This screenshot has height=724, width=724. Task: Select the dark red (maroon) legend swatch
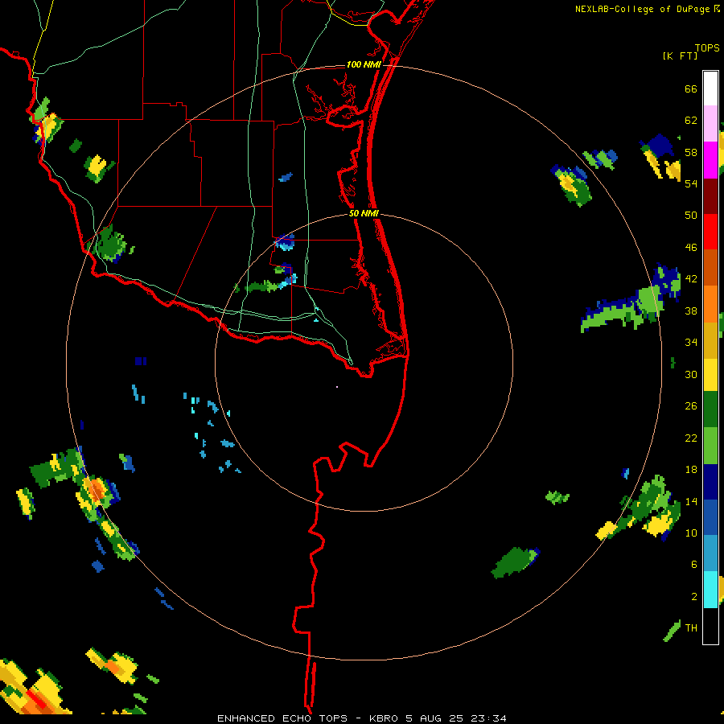[x=710, y=195]
